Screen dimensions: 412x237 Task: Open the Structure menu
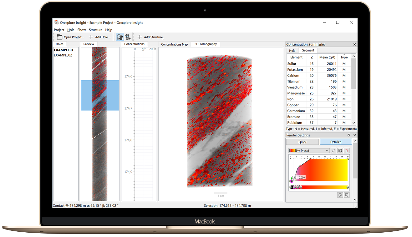(x=95, y=30)
